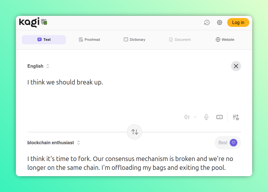Activate voice input via the microphone icon

pyautogui.click(x=206, y=117)
